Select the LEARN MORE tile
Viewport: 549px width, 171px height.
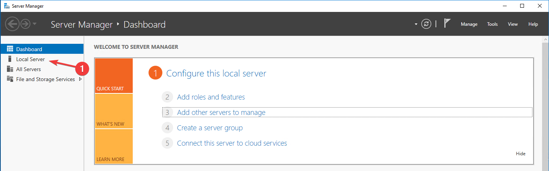tap(113, 146)
